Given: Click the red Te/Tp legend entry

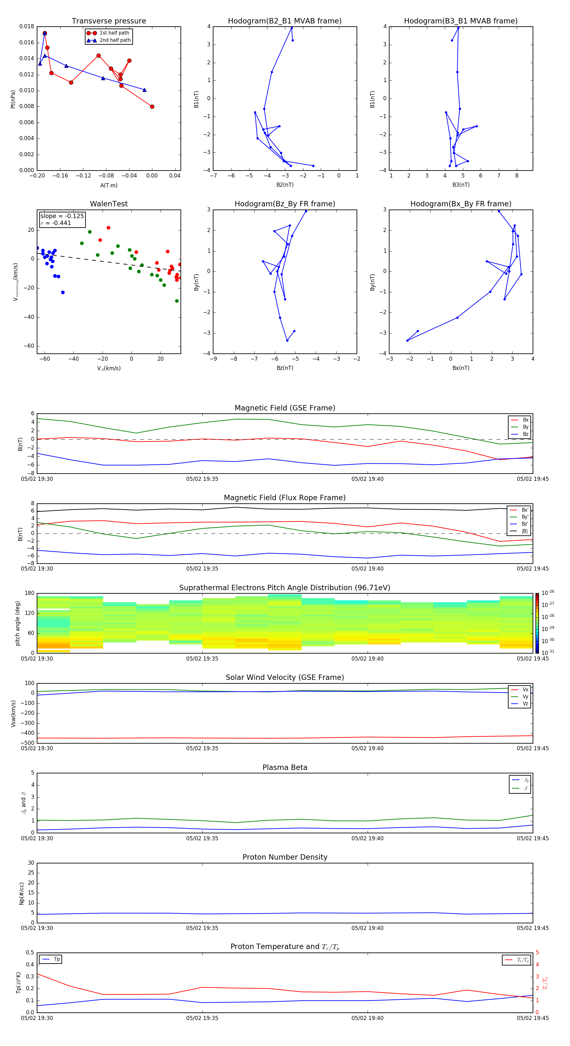Looking at the screenshot, I should (516, 960).
